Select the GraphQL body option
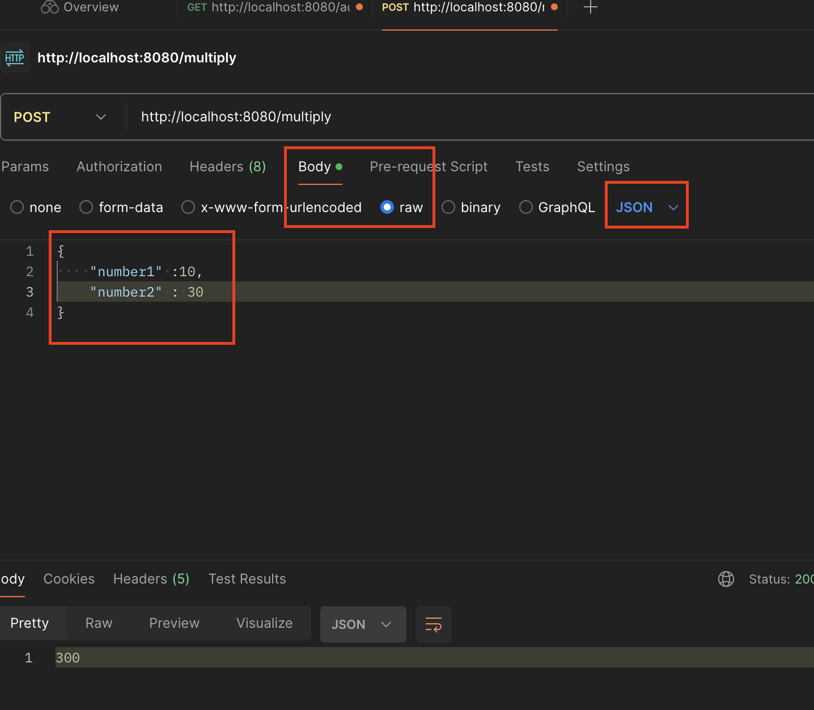814x710 pixels. (557, 208)
